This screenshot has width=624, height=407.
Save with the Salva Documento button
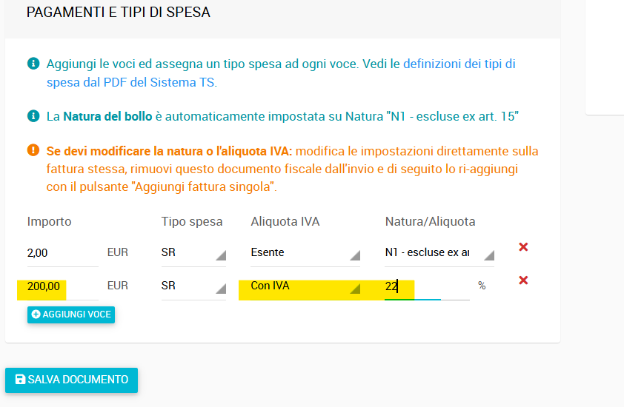click(72, 380)
